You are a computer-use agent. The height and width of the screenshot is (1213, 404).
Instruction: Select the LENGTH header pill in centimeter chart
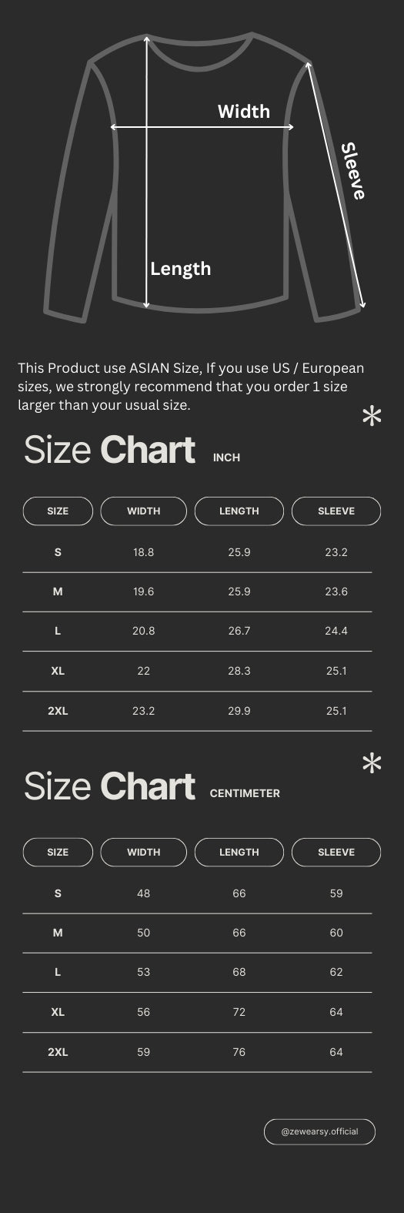[239, 853]
